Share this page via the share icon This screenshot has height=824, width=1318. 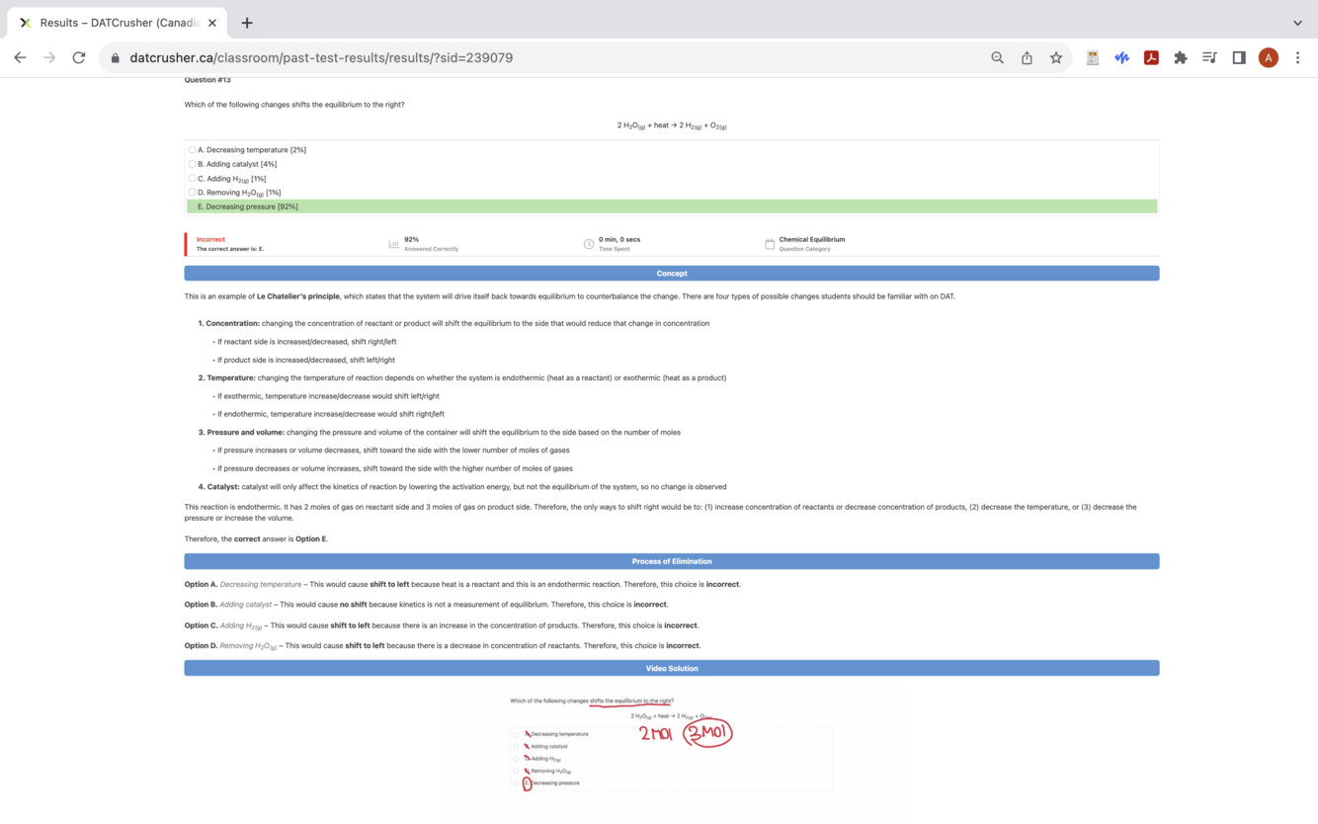1027,57
